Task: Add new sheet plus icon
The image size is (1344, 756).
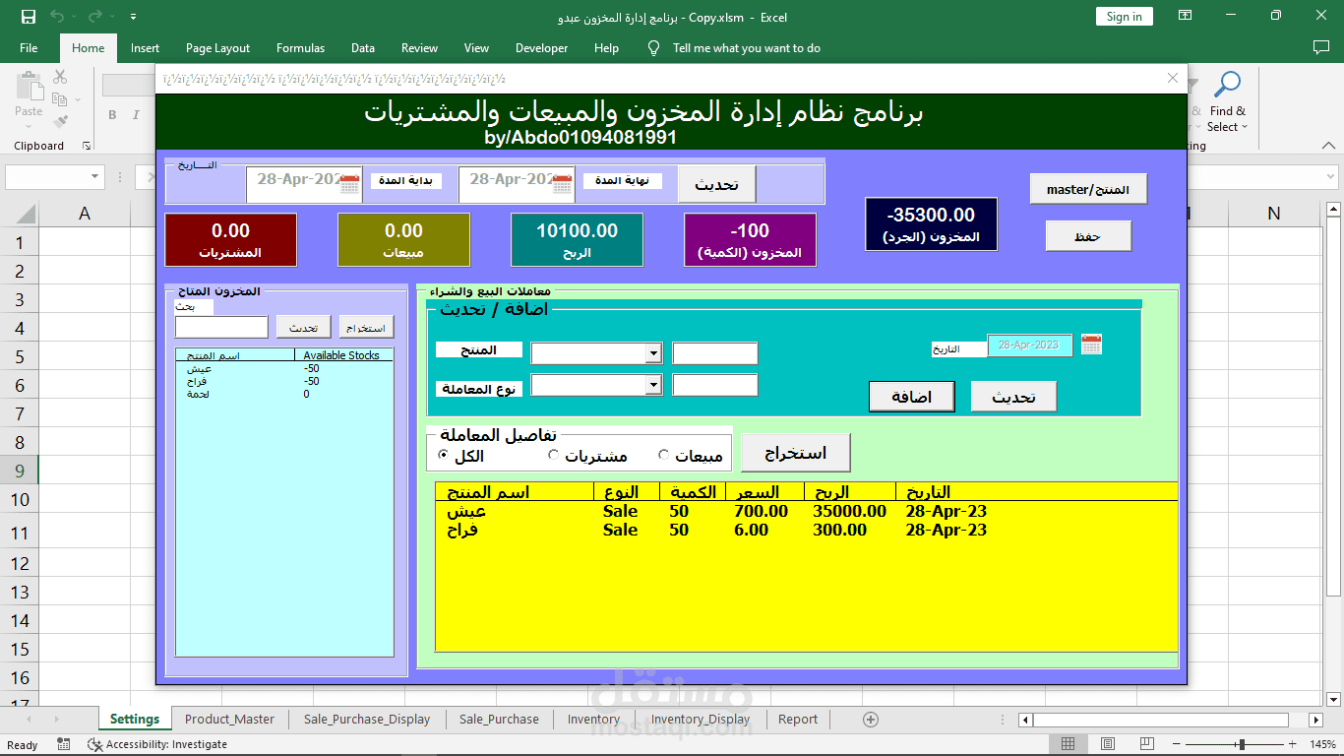Action: point(870,720)
